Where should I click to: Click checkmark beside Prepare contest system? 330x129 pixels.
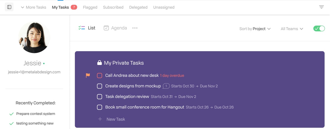click(x=11, y=114)
